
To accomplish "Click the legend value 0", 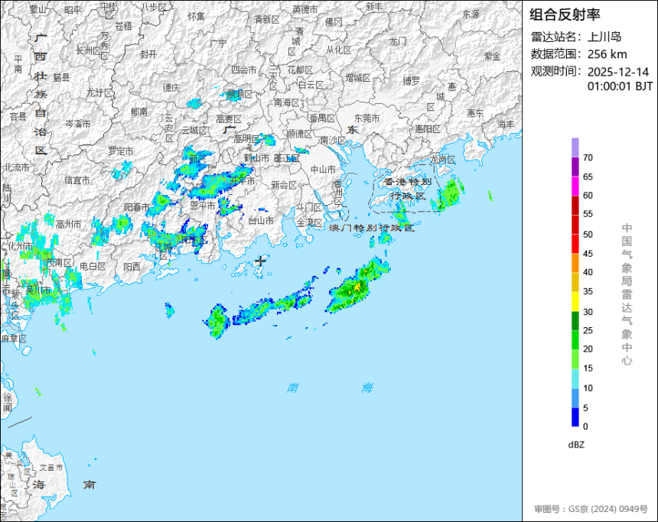I will pyautogui.click(x=585, y=426).
